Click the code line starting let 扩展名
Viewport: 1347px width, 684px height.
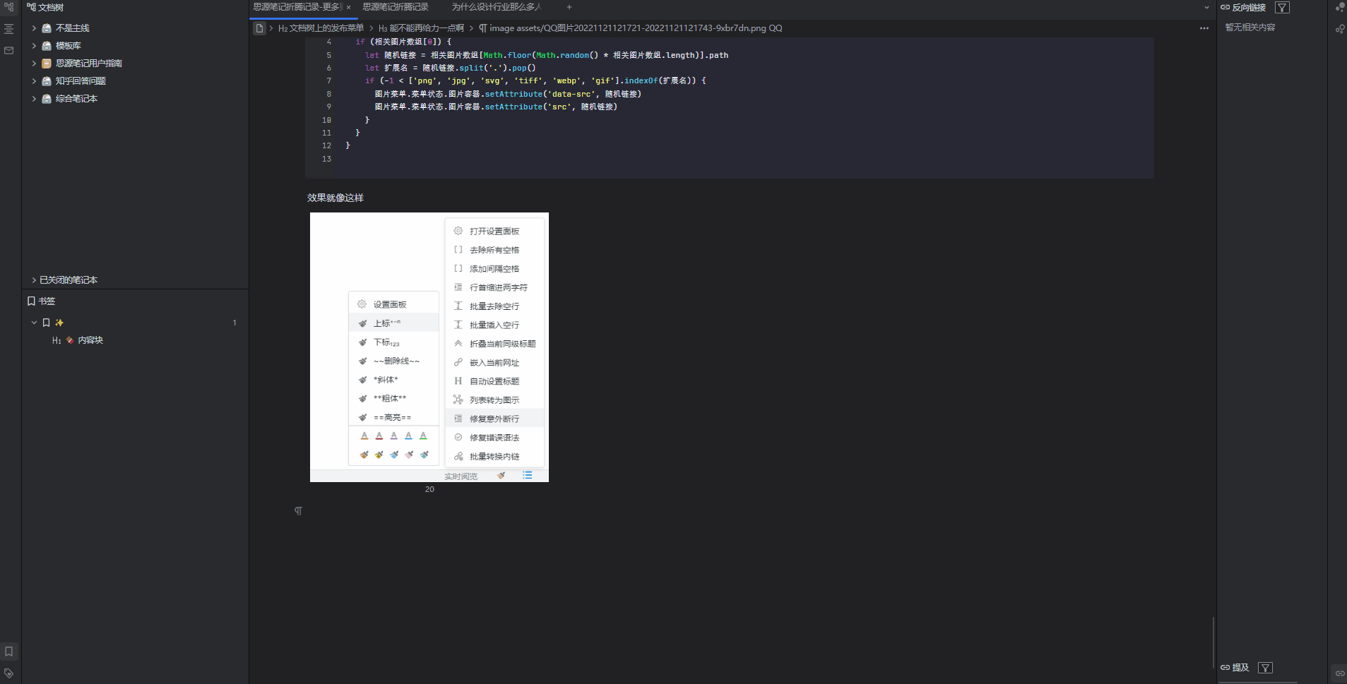451,68
